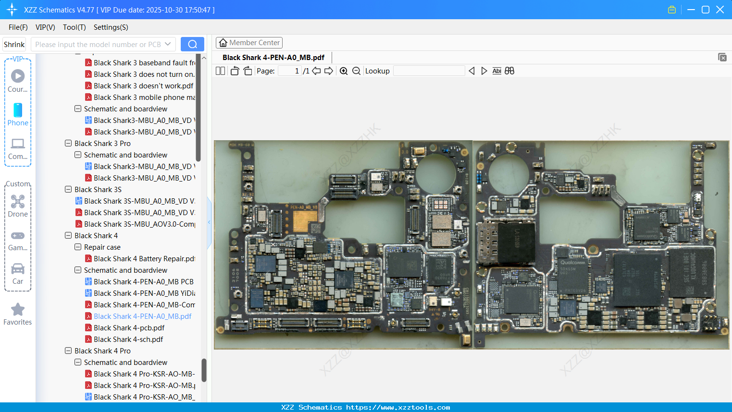
Task: Rotate the page counterclockwise
Action: (x=235, y=71)
